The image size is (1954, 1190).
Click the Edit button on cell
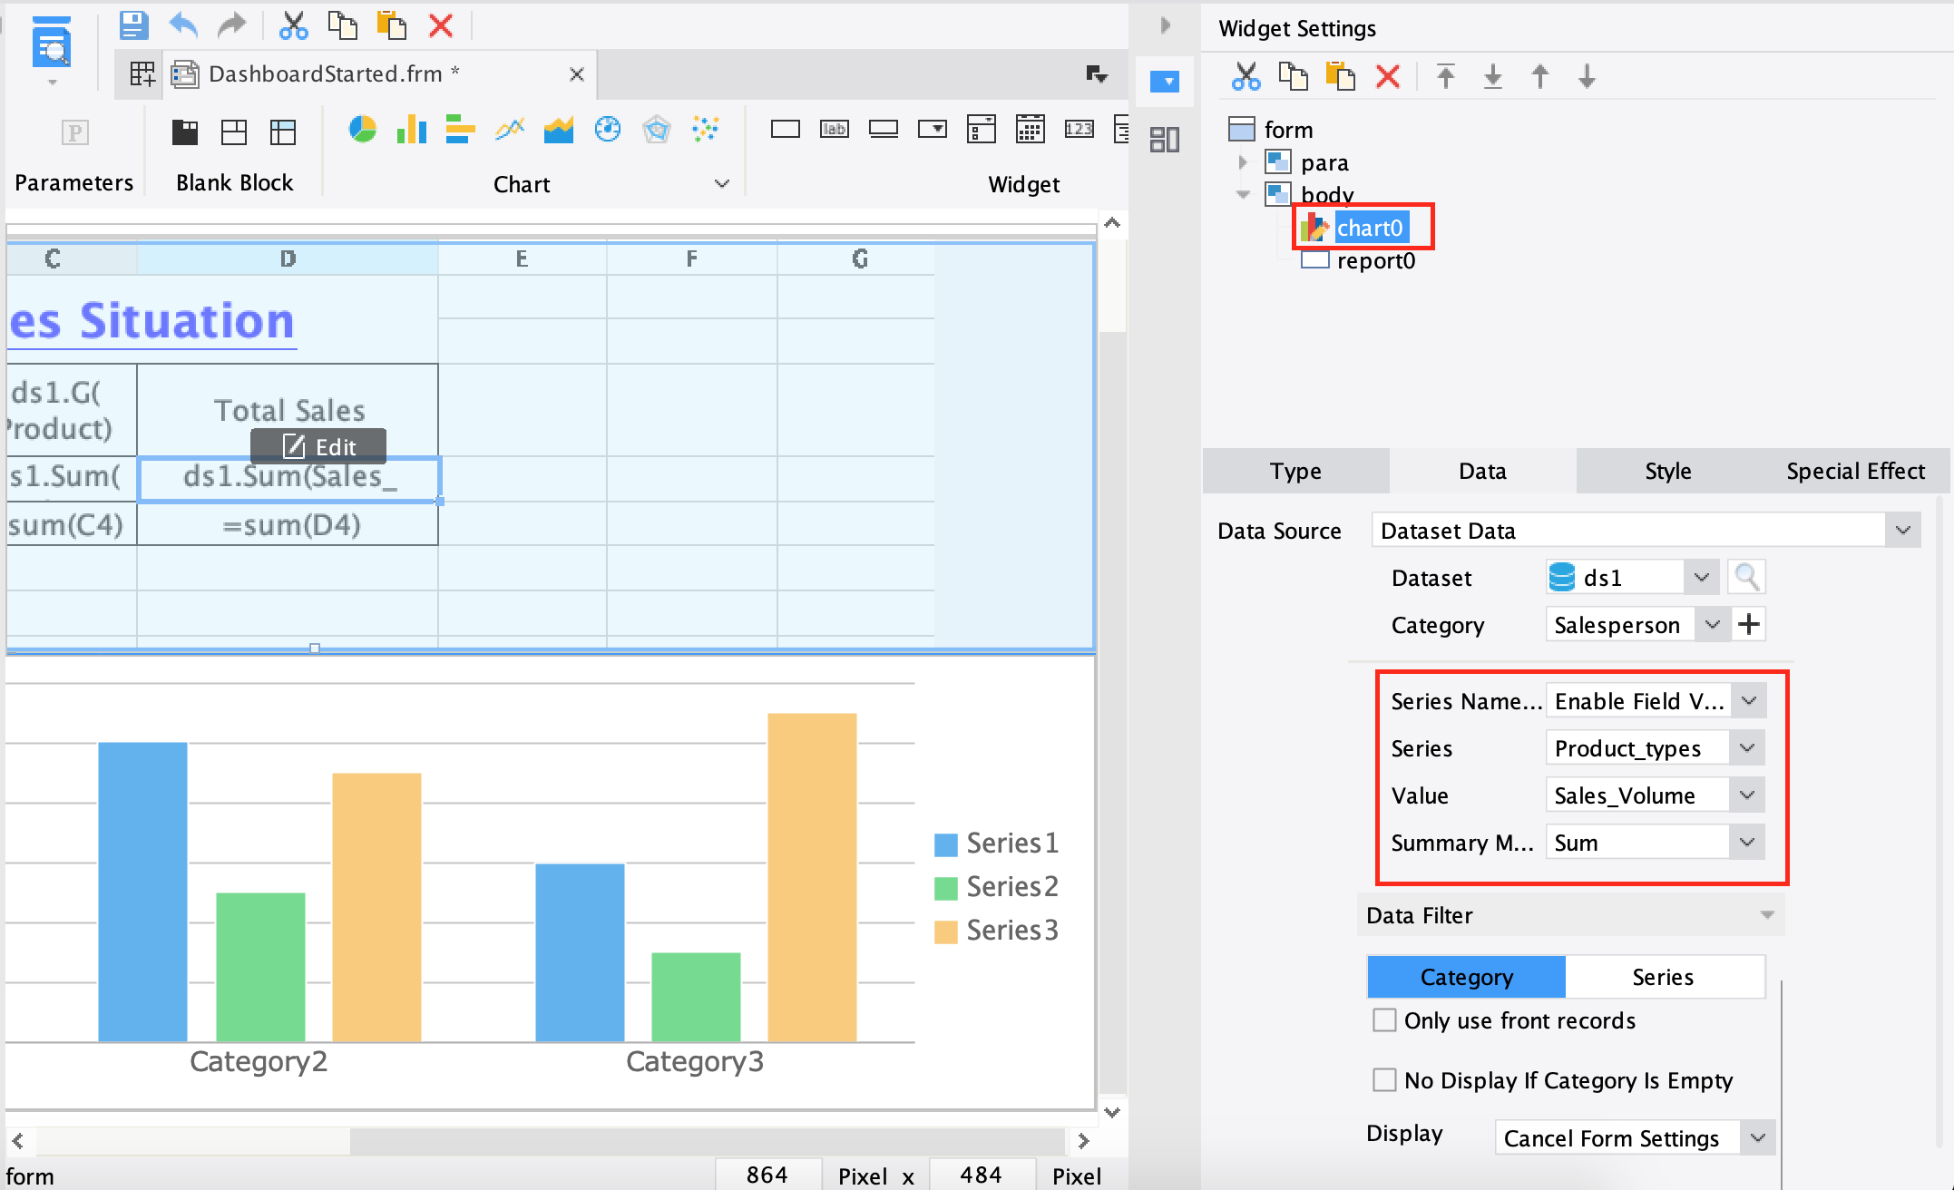coord(318,446)
